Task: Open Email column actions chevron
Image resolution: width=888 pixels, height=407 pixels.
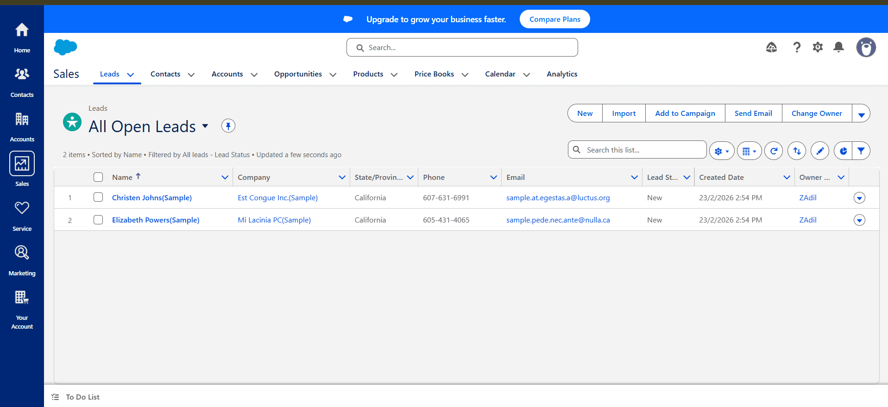Action: tap(635, 177)
